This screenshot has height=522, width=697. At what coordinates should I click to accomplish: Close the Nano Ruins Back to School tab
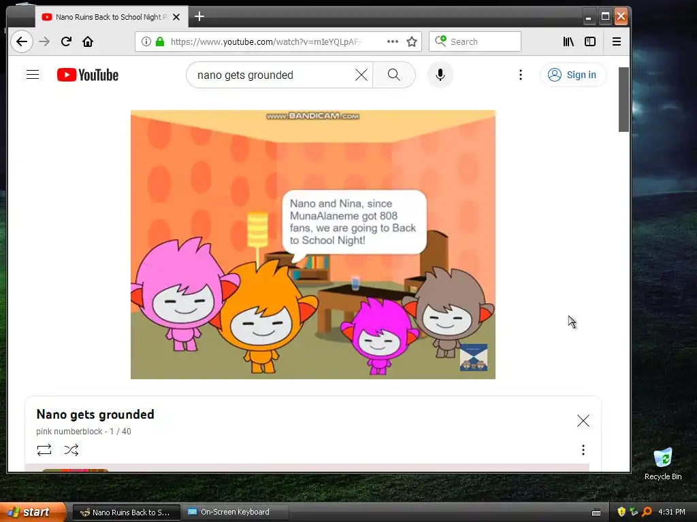(176, 17)
